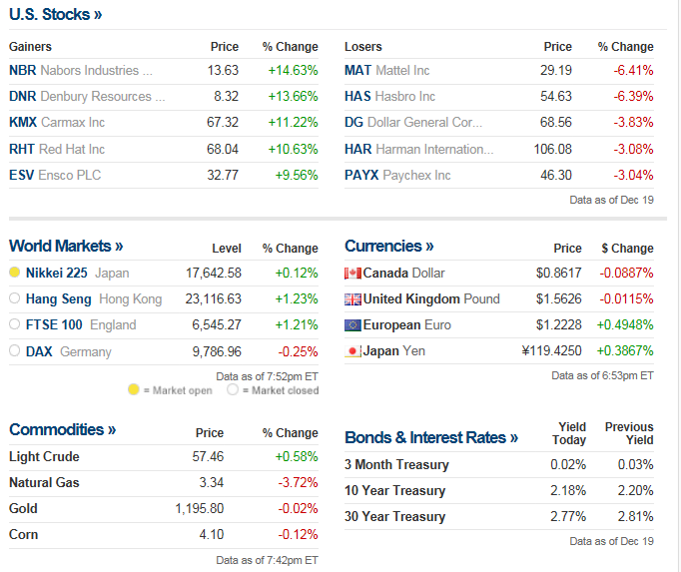
Task: Open Bonds & Interest Rates section link
Action: (431, 438)
